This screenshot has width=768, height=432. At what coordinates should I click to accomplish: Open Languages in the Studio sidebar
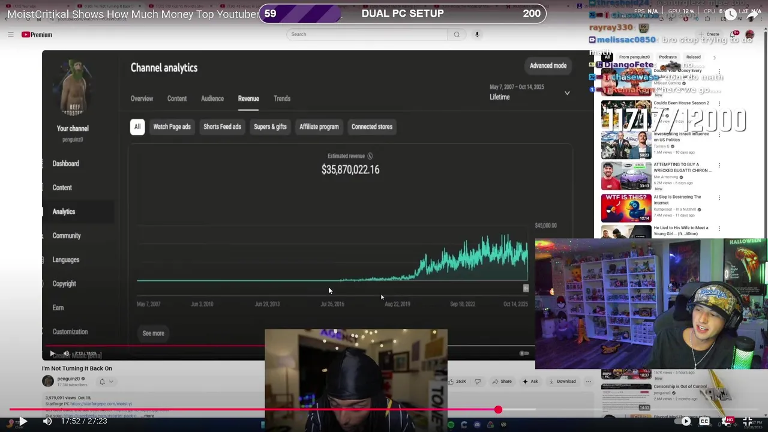[65, 259]
